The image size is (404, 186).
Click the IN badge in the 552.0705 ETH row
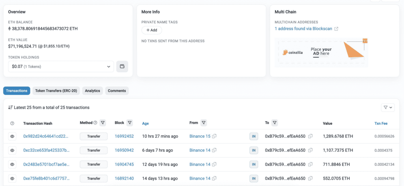[x=254, y=178]
